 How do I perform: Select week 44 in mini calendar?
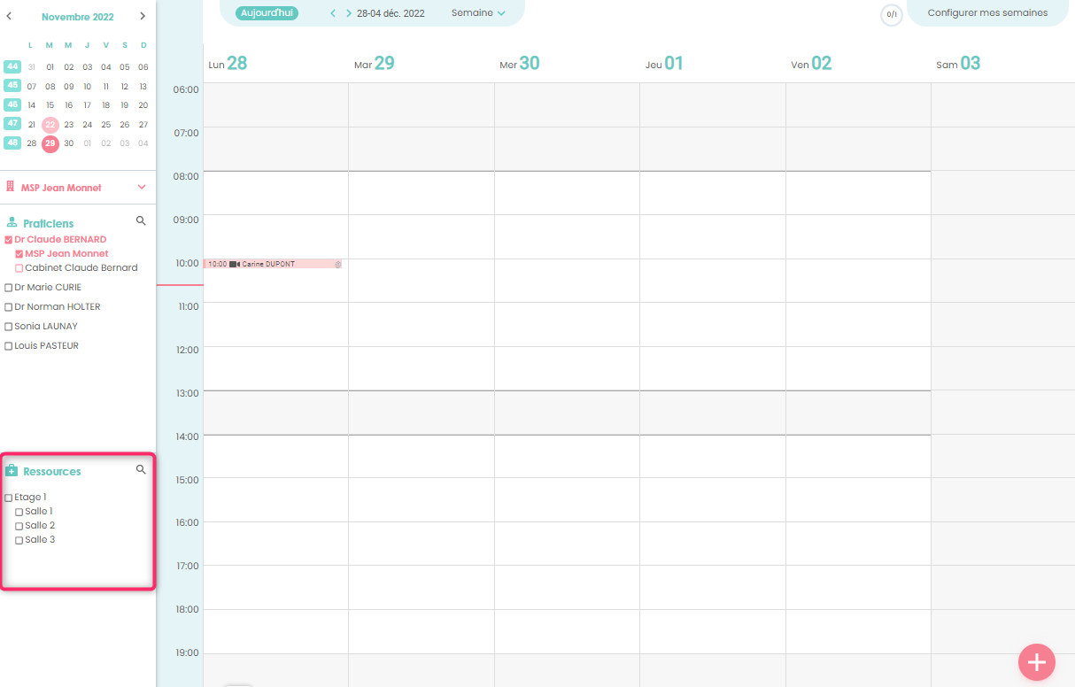point(12,66)
